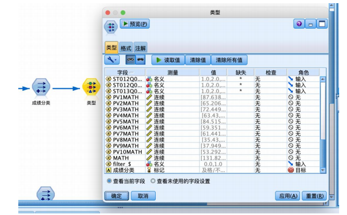Maximize the dialog with the window icon
347x215 pixels.
pos(322,23)
